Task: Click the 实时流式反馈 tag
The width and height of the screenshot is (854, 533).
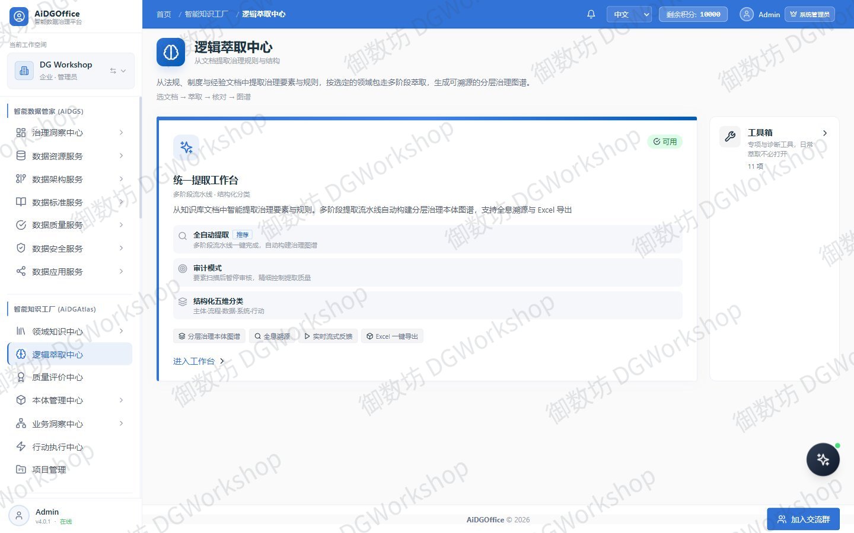Action: click(x=328, y=336)
